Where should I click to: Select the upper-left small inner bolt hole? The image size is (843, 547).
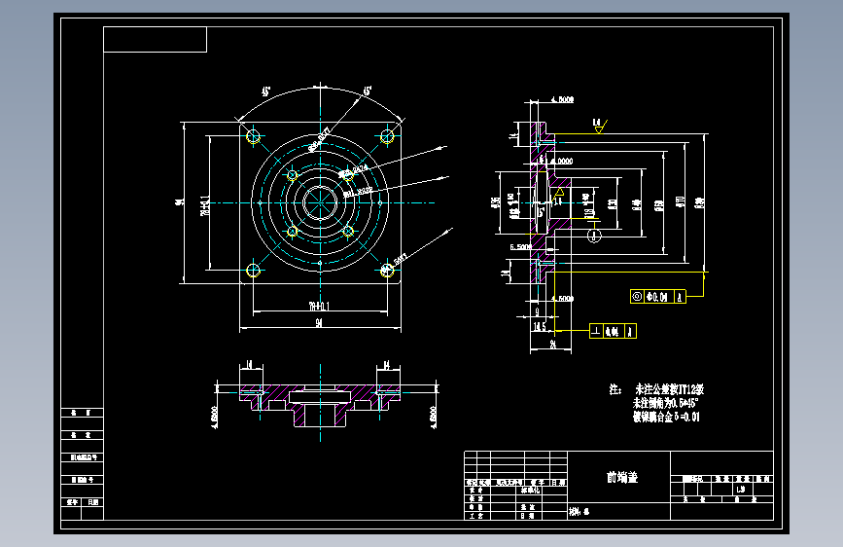tap(292, 175)
